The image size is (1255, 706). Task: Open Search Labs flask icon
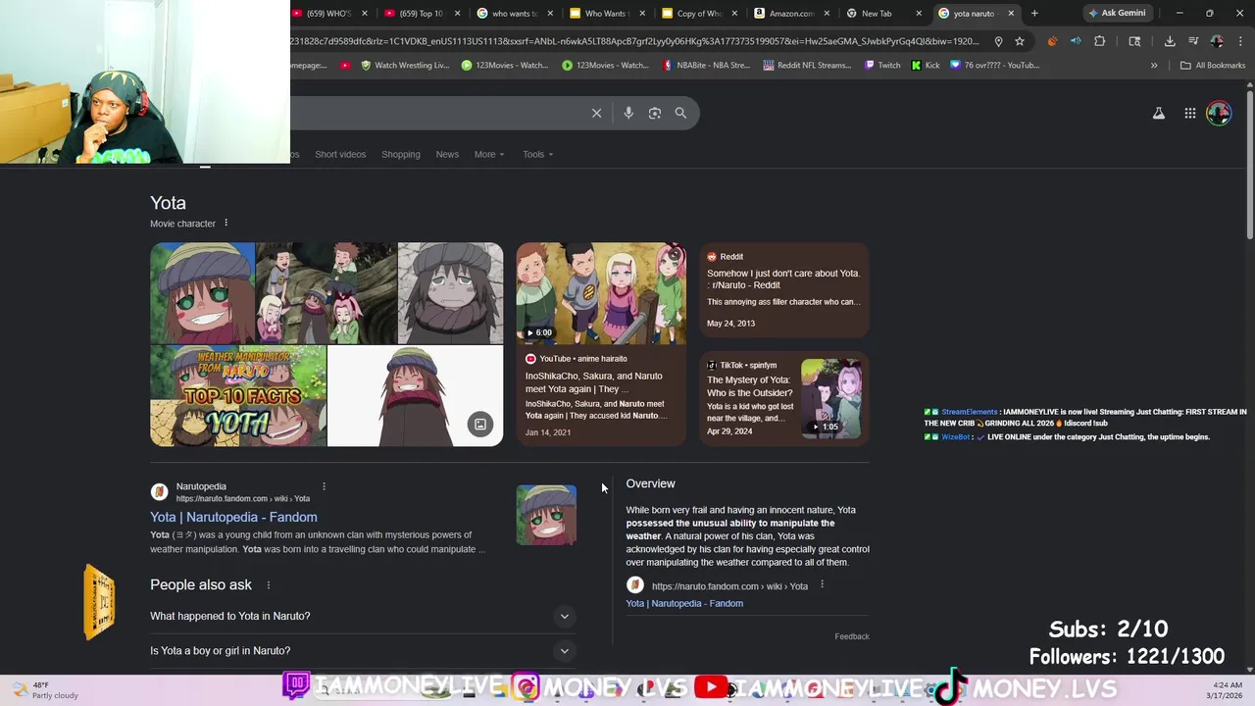[1159, 114]
